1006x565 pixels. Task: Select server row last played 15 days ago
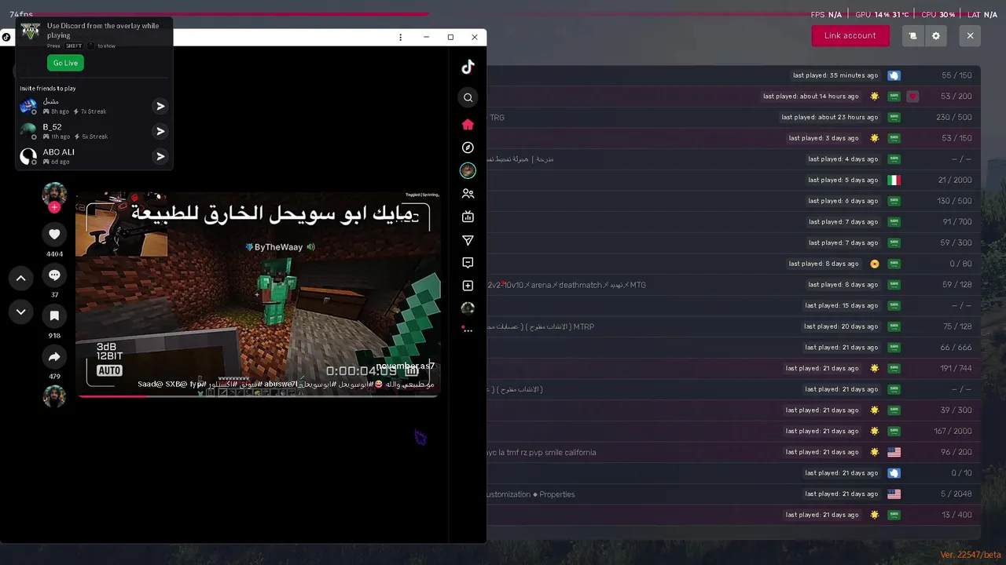pyautogui.click(x=732, y=305)
